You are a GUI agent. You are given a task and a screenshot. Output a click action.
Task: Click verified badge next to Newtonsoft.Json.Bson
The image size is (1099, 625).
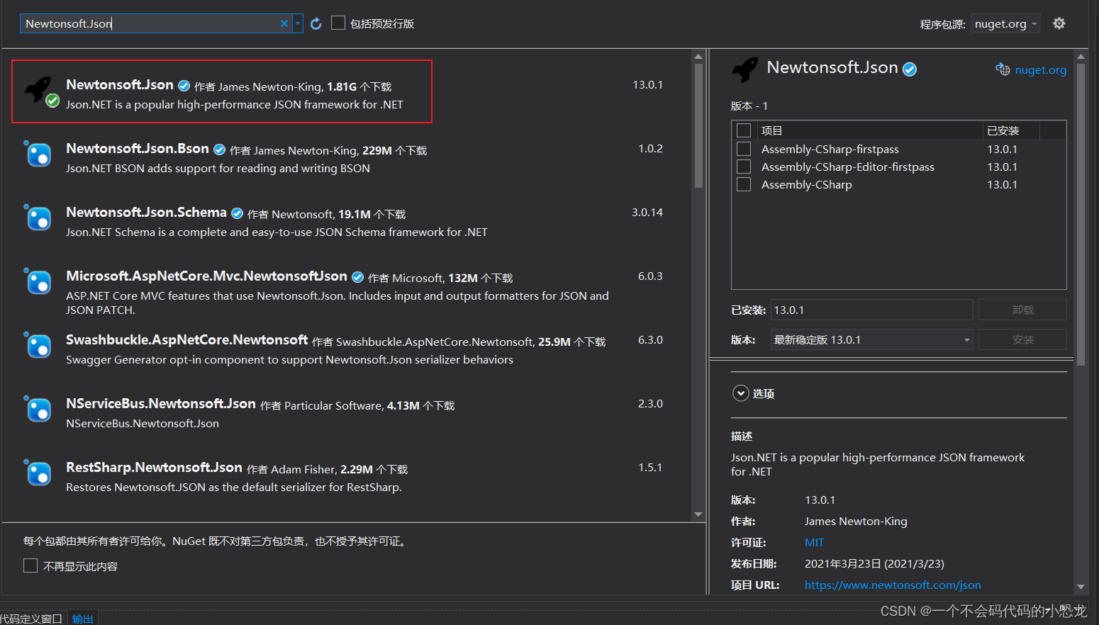pos(219,150)
